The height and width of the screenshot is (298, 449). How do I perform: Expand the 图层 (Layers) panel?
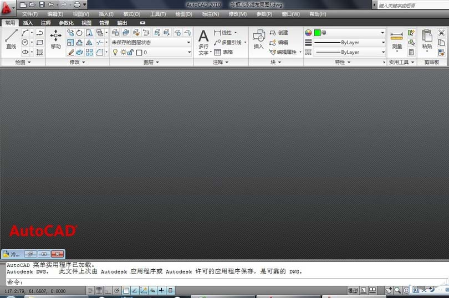(x=151, y=62)
